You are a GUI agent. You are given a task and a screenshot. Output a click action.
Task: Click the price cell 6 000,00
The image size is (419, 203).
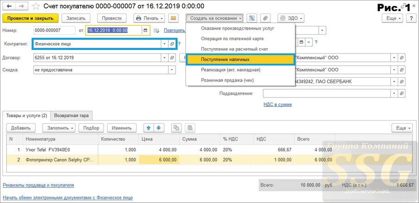pos(159,160)
